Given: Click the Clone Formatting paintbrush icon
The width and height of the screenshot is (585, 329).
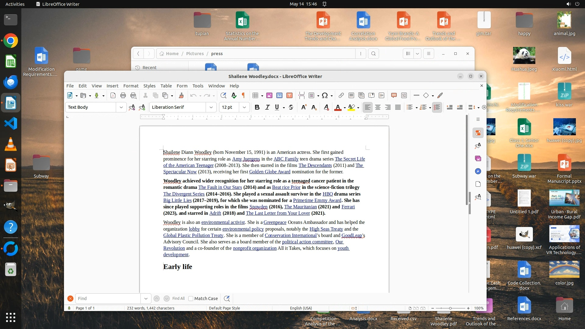Looking at the screenshot, I should (x=181, y=96).
